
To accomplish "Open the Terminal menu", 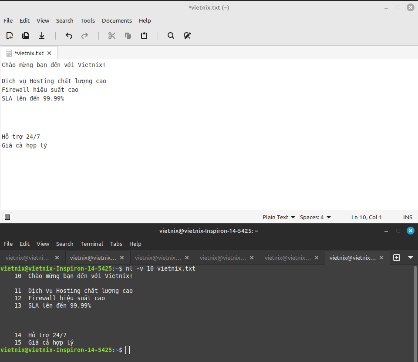I will point(92,244).
